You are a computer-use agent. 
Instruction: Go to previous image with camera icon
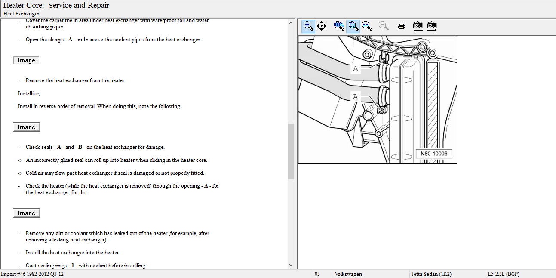(418, 26)
